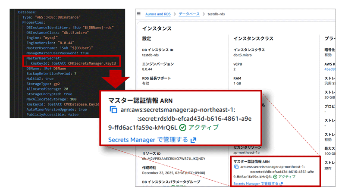Click the AllocatedStorage: 20 code line
This screenshot has height=194, width=345.
click(47, 89)
